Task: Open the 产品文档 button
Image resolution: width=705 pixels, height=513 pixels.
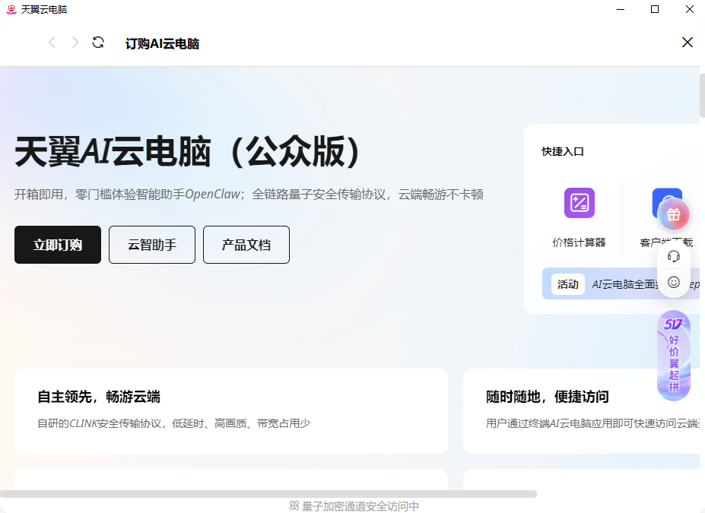Action: 246,245
